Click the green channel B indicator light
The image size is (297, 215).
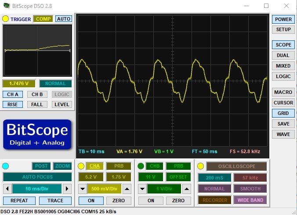tap(141, 166)
